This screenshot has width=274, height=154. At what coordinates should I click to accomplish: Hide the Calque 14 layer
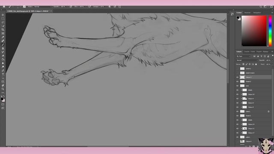pos(237,124)
